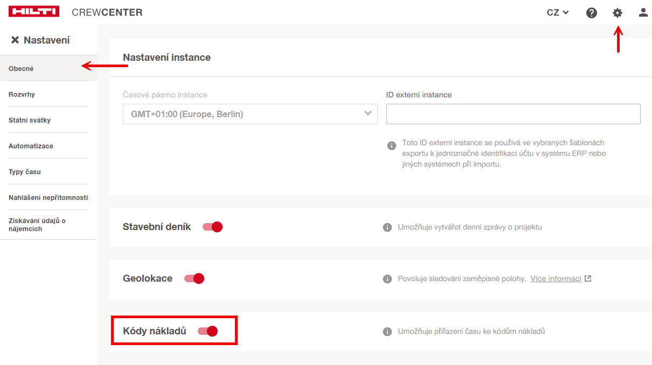The image size is (652, 365).
Task: Open the Automatizace section
Action: tap(31, 146)
